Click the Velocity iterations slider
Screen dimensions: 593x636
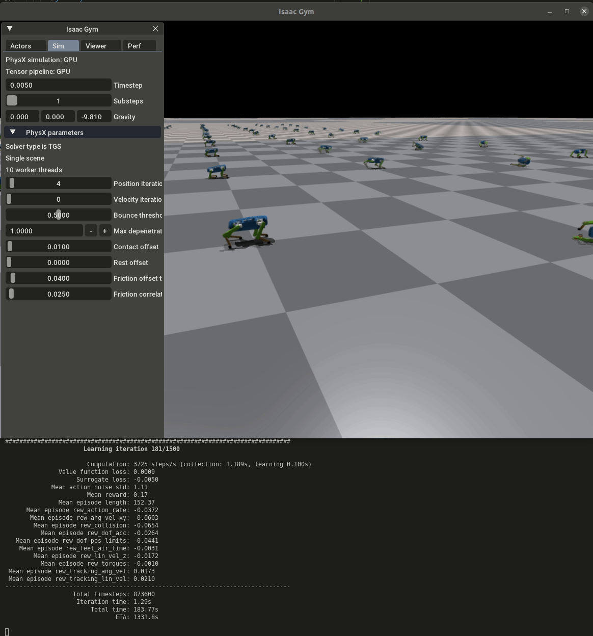(58, 199)
